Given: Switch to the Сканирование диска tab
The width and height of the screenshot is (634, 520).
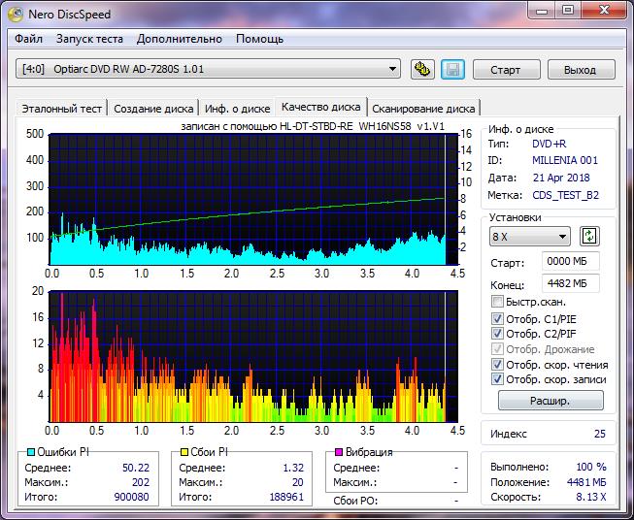Looking at the screenshot, I should (422, 109).
